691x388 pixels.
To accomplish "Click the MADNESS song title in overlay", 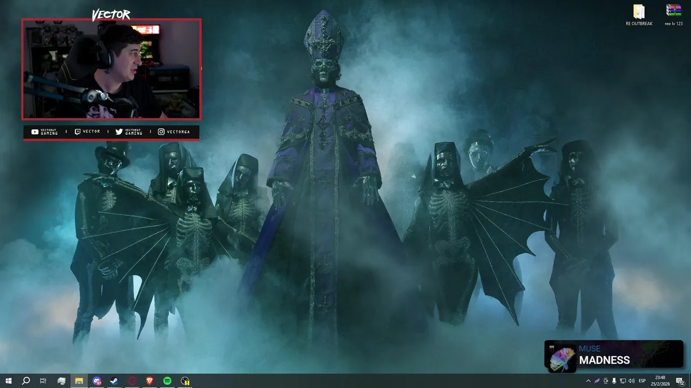I will tap(605, 360).
